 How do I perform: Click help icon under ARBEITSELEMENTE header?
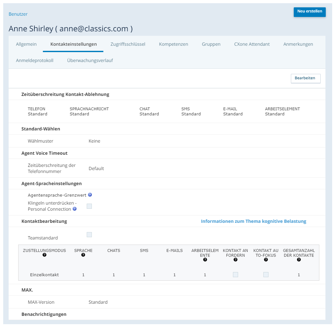pos(205,260)
